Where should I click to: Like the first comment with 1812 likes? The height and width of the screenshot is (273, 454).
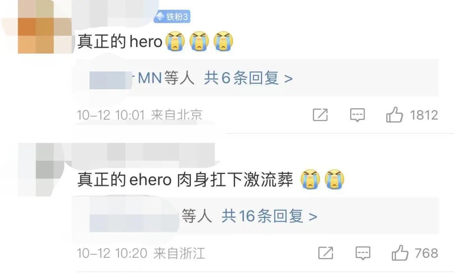pyautogui.click(x=394, y=114)
